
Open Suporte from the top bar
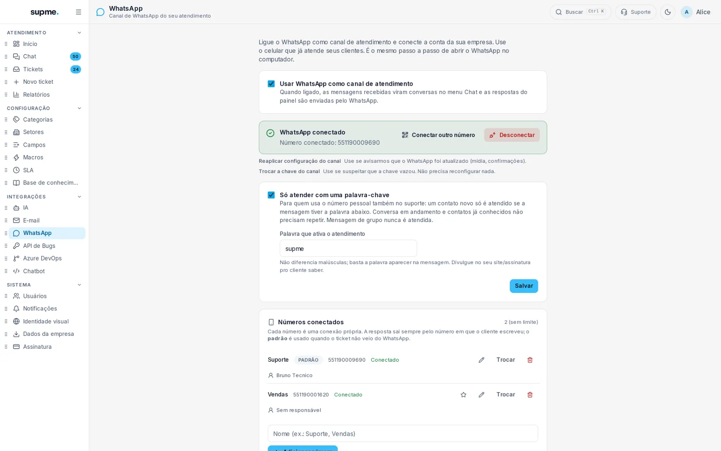click(635, 12)
